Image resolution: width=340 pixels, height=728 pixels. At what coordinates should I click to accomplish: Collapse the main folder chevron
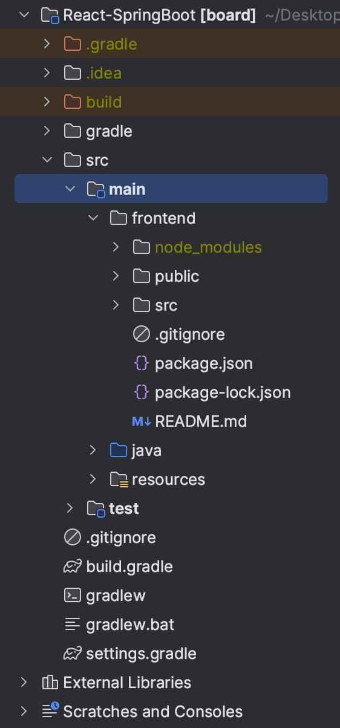coord(70,189)
